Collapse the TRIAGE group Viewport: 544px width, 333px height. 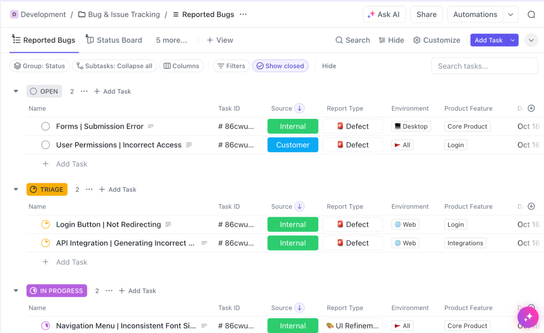pyautogui.click(x=16, y=189)
